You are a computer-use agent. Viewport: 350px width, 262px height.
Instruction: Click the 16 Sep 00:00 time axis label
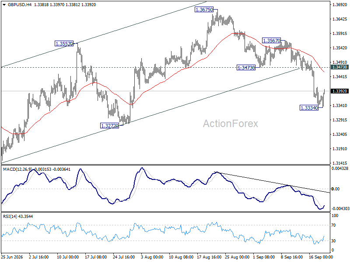[320, 257]
